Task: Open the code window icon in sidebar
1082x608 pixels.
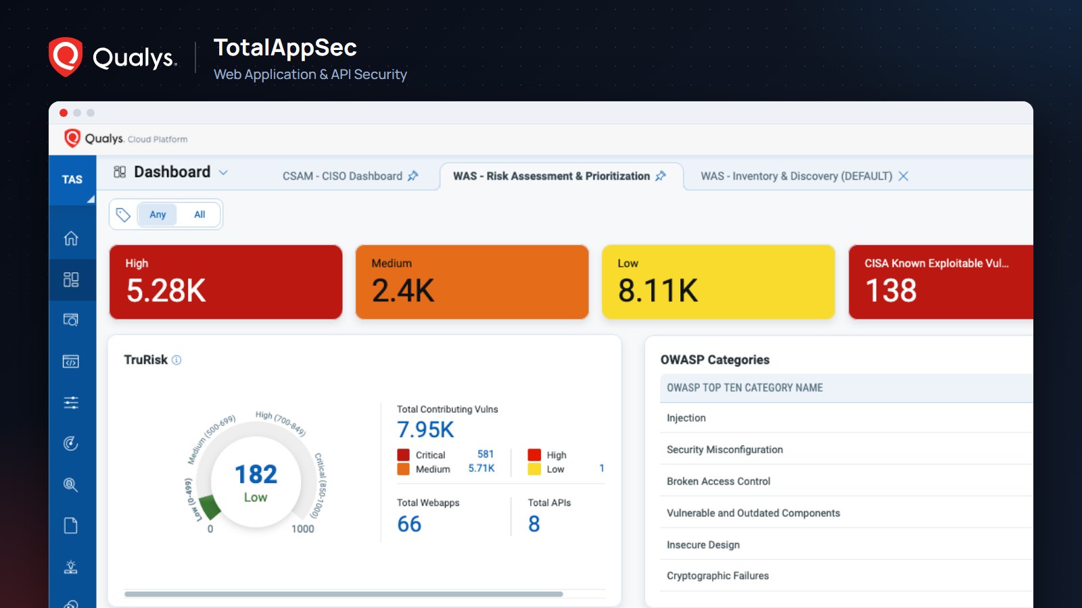Action: tap(71, 361)
